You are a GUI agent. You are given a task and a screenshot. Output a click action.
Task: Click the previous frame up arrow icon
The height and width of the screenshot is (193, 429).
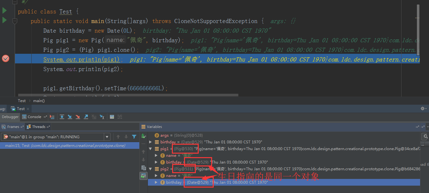pos(118,137)
